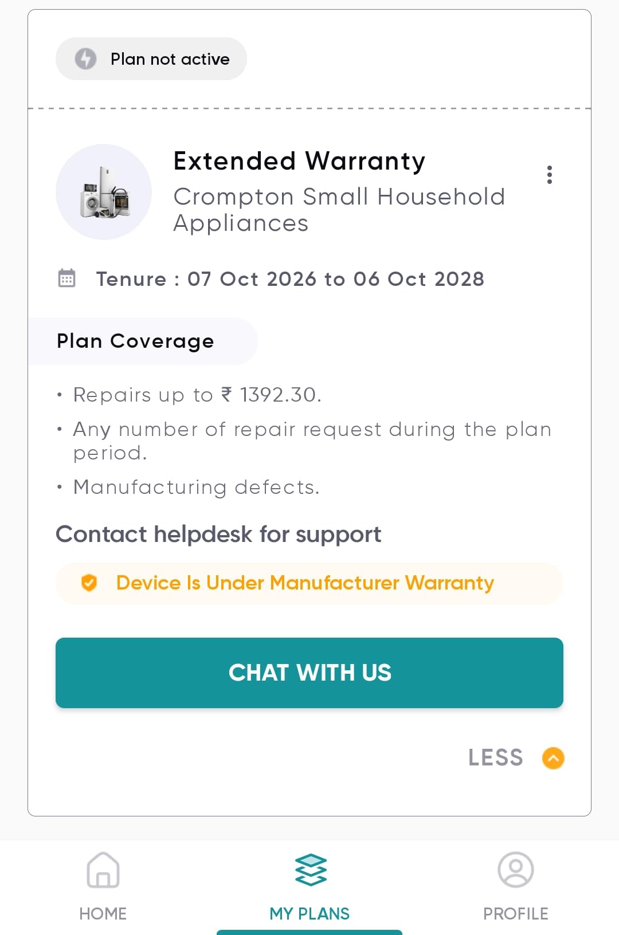Click the manufacturer warranty notification banner
Viewport: 619px width, 935px height.
pos(309,583)
